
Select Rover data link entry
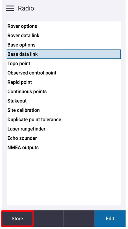click(64, 35)
